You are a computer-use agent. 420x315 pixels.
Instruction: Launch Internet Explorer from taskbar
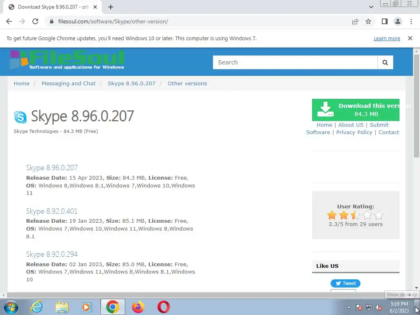[37, 307]
